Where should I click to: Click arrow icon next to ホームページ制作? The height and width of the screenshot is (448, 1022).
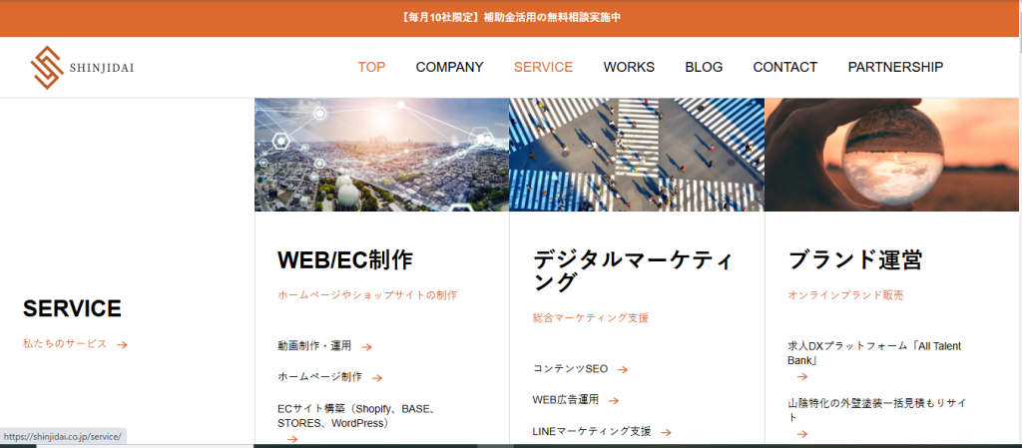point(376,378)
